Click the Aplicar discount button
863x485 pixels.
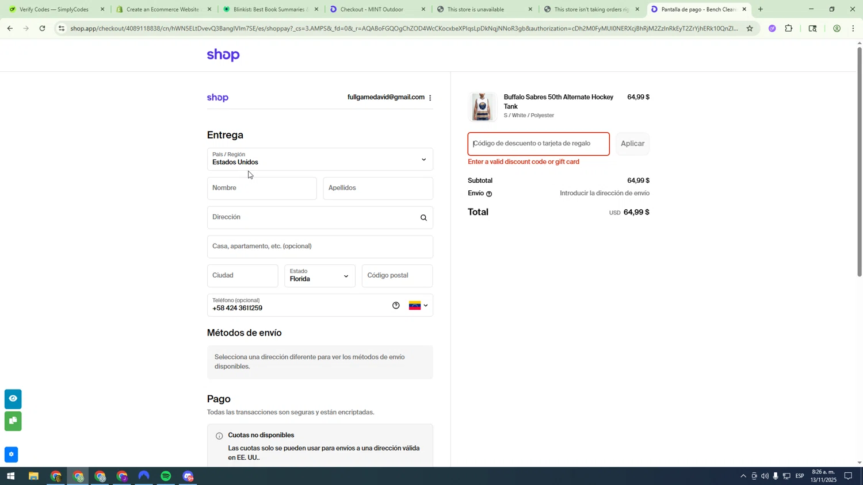tap(632, 144)
